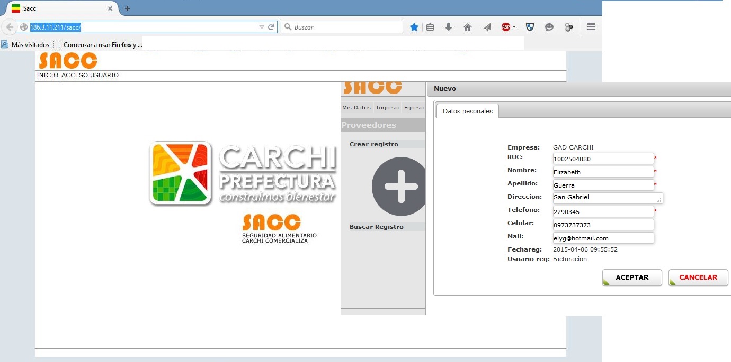This screenshot has width=731, height=362.
Task: Click the Nombre field containing Elizabeth
Action: coord(603,172)
